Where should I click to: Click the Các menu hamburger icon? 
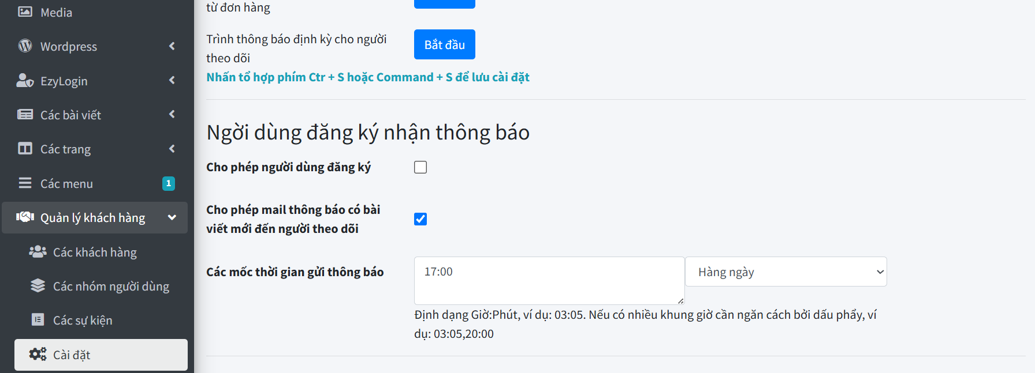25,183
